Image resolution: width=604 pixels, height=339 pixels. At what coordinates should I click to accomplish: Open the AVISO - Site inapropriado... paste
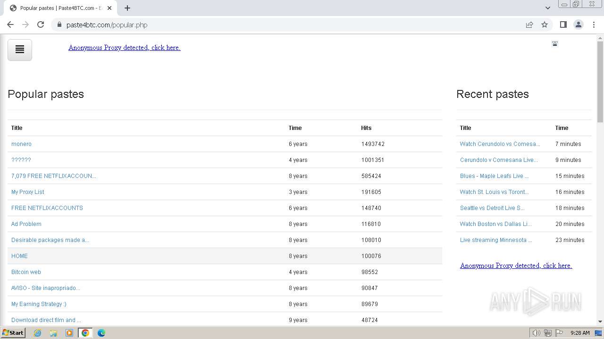point(46,288)
